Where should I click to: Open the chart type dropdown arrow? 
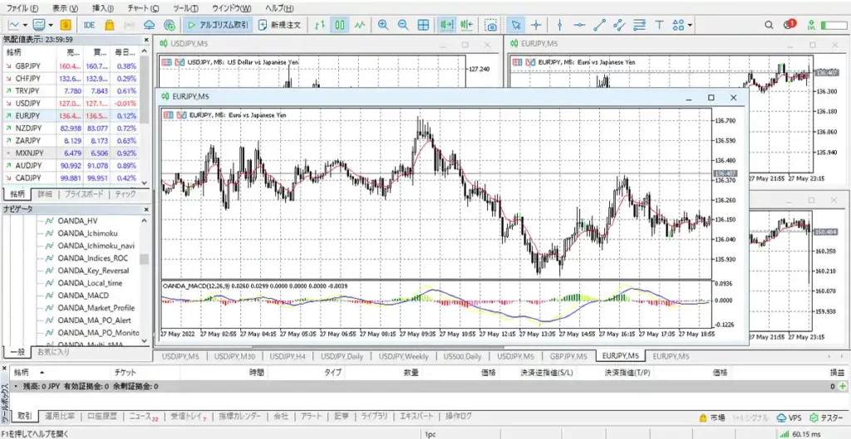tap(27, 25)
